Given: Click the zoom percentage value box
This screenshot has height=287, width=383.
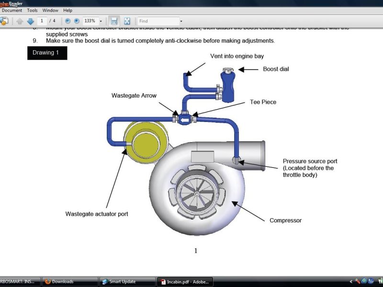Looking at the screenshot, I should [x=90, y=21].
